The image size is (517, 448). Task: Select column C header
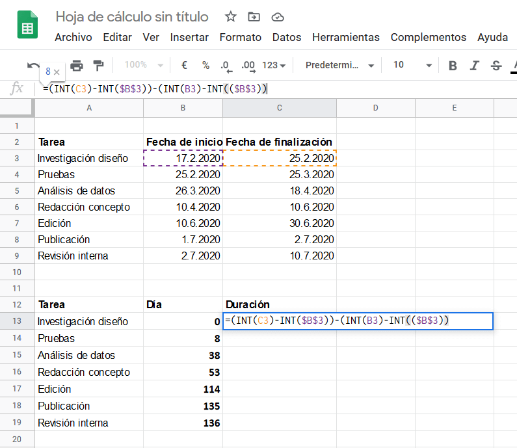click(280, 108)
